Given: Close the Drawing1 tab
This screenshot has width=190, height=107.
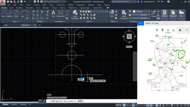Looking at the screenshot, I should (x=35, y=25).
